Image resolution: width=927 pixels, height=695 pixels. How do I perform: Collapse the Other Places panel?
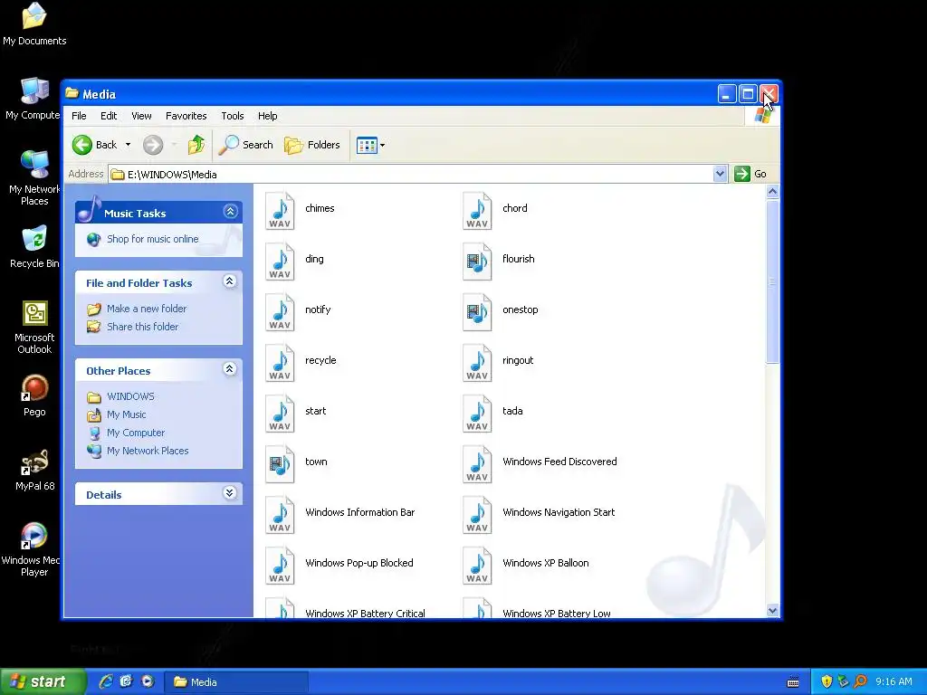point(230,369)
